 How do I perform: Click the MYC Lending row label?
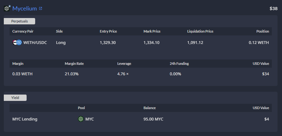pos(25,119)
